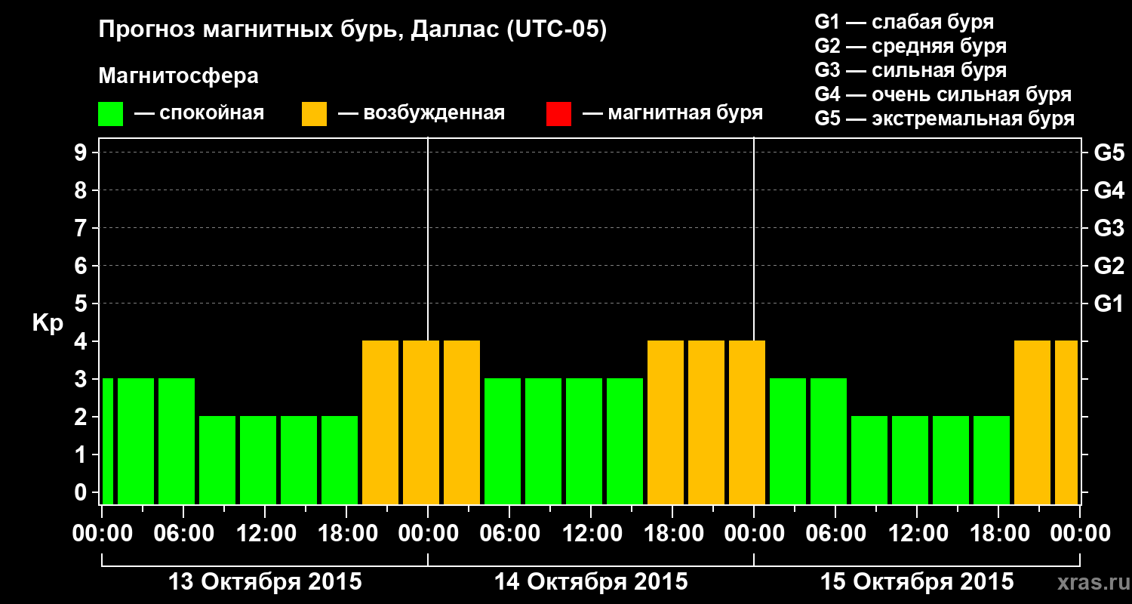Click the '— возбужденная' legend label
1132x604 pixels.
[x=421, y=113]
